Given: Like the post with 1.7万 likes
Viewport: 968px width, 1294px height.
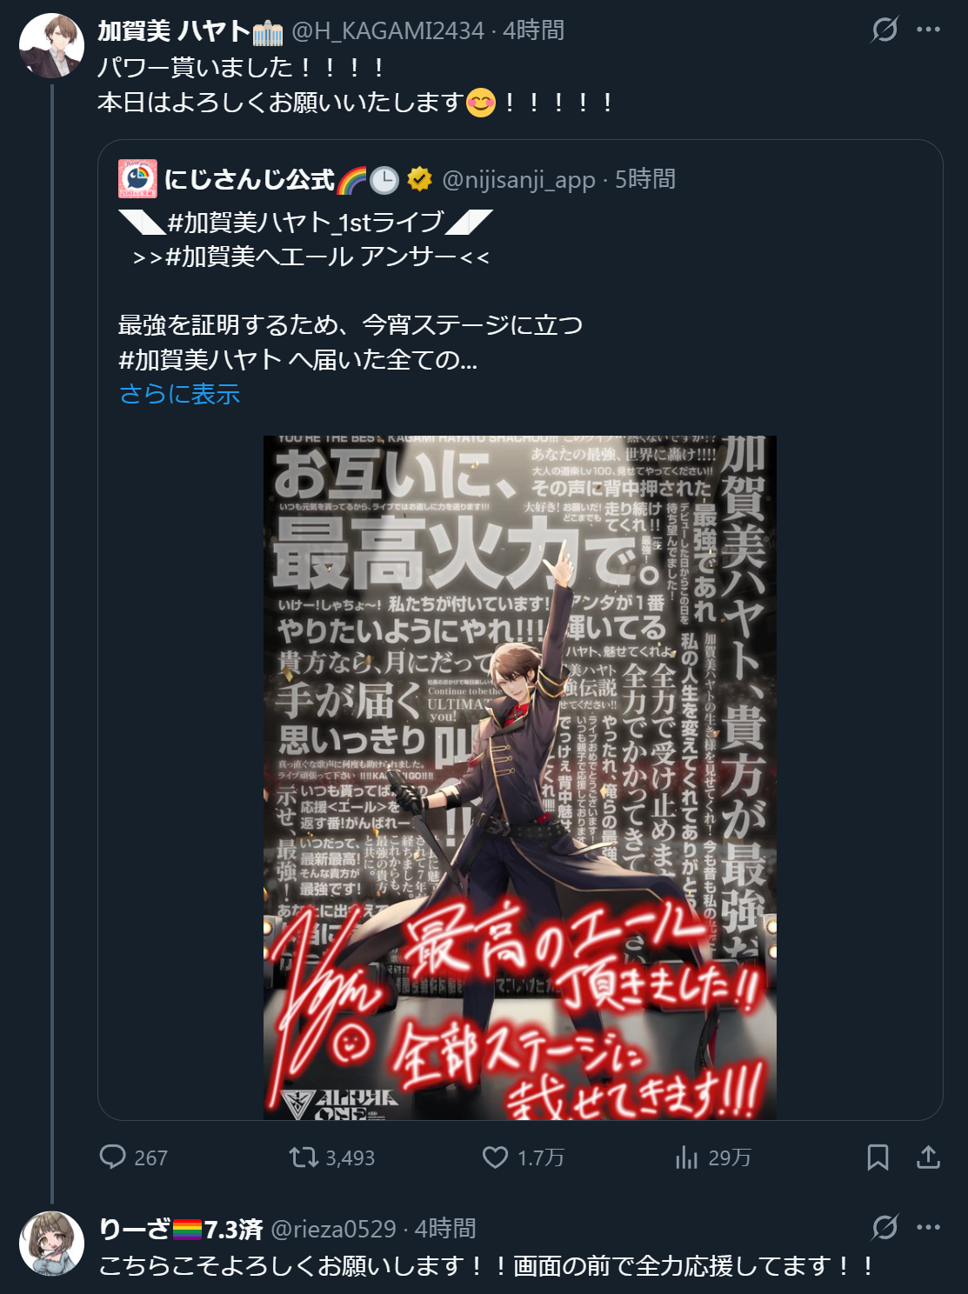Looking at the screenshot, I should coord(523,1157).
